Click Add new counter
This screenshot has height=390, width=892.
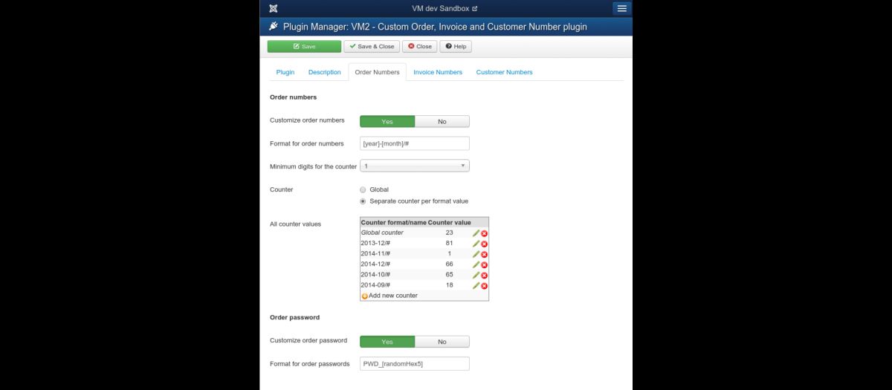pyautogui.click(x=390, y=296)
